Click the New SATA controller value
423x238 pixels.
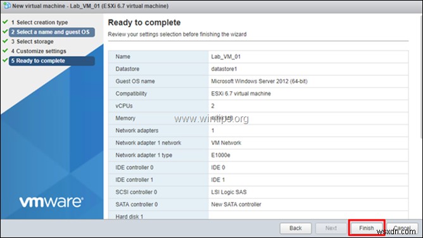[236, 204]
